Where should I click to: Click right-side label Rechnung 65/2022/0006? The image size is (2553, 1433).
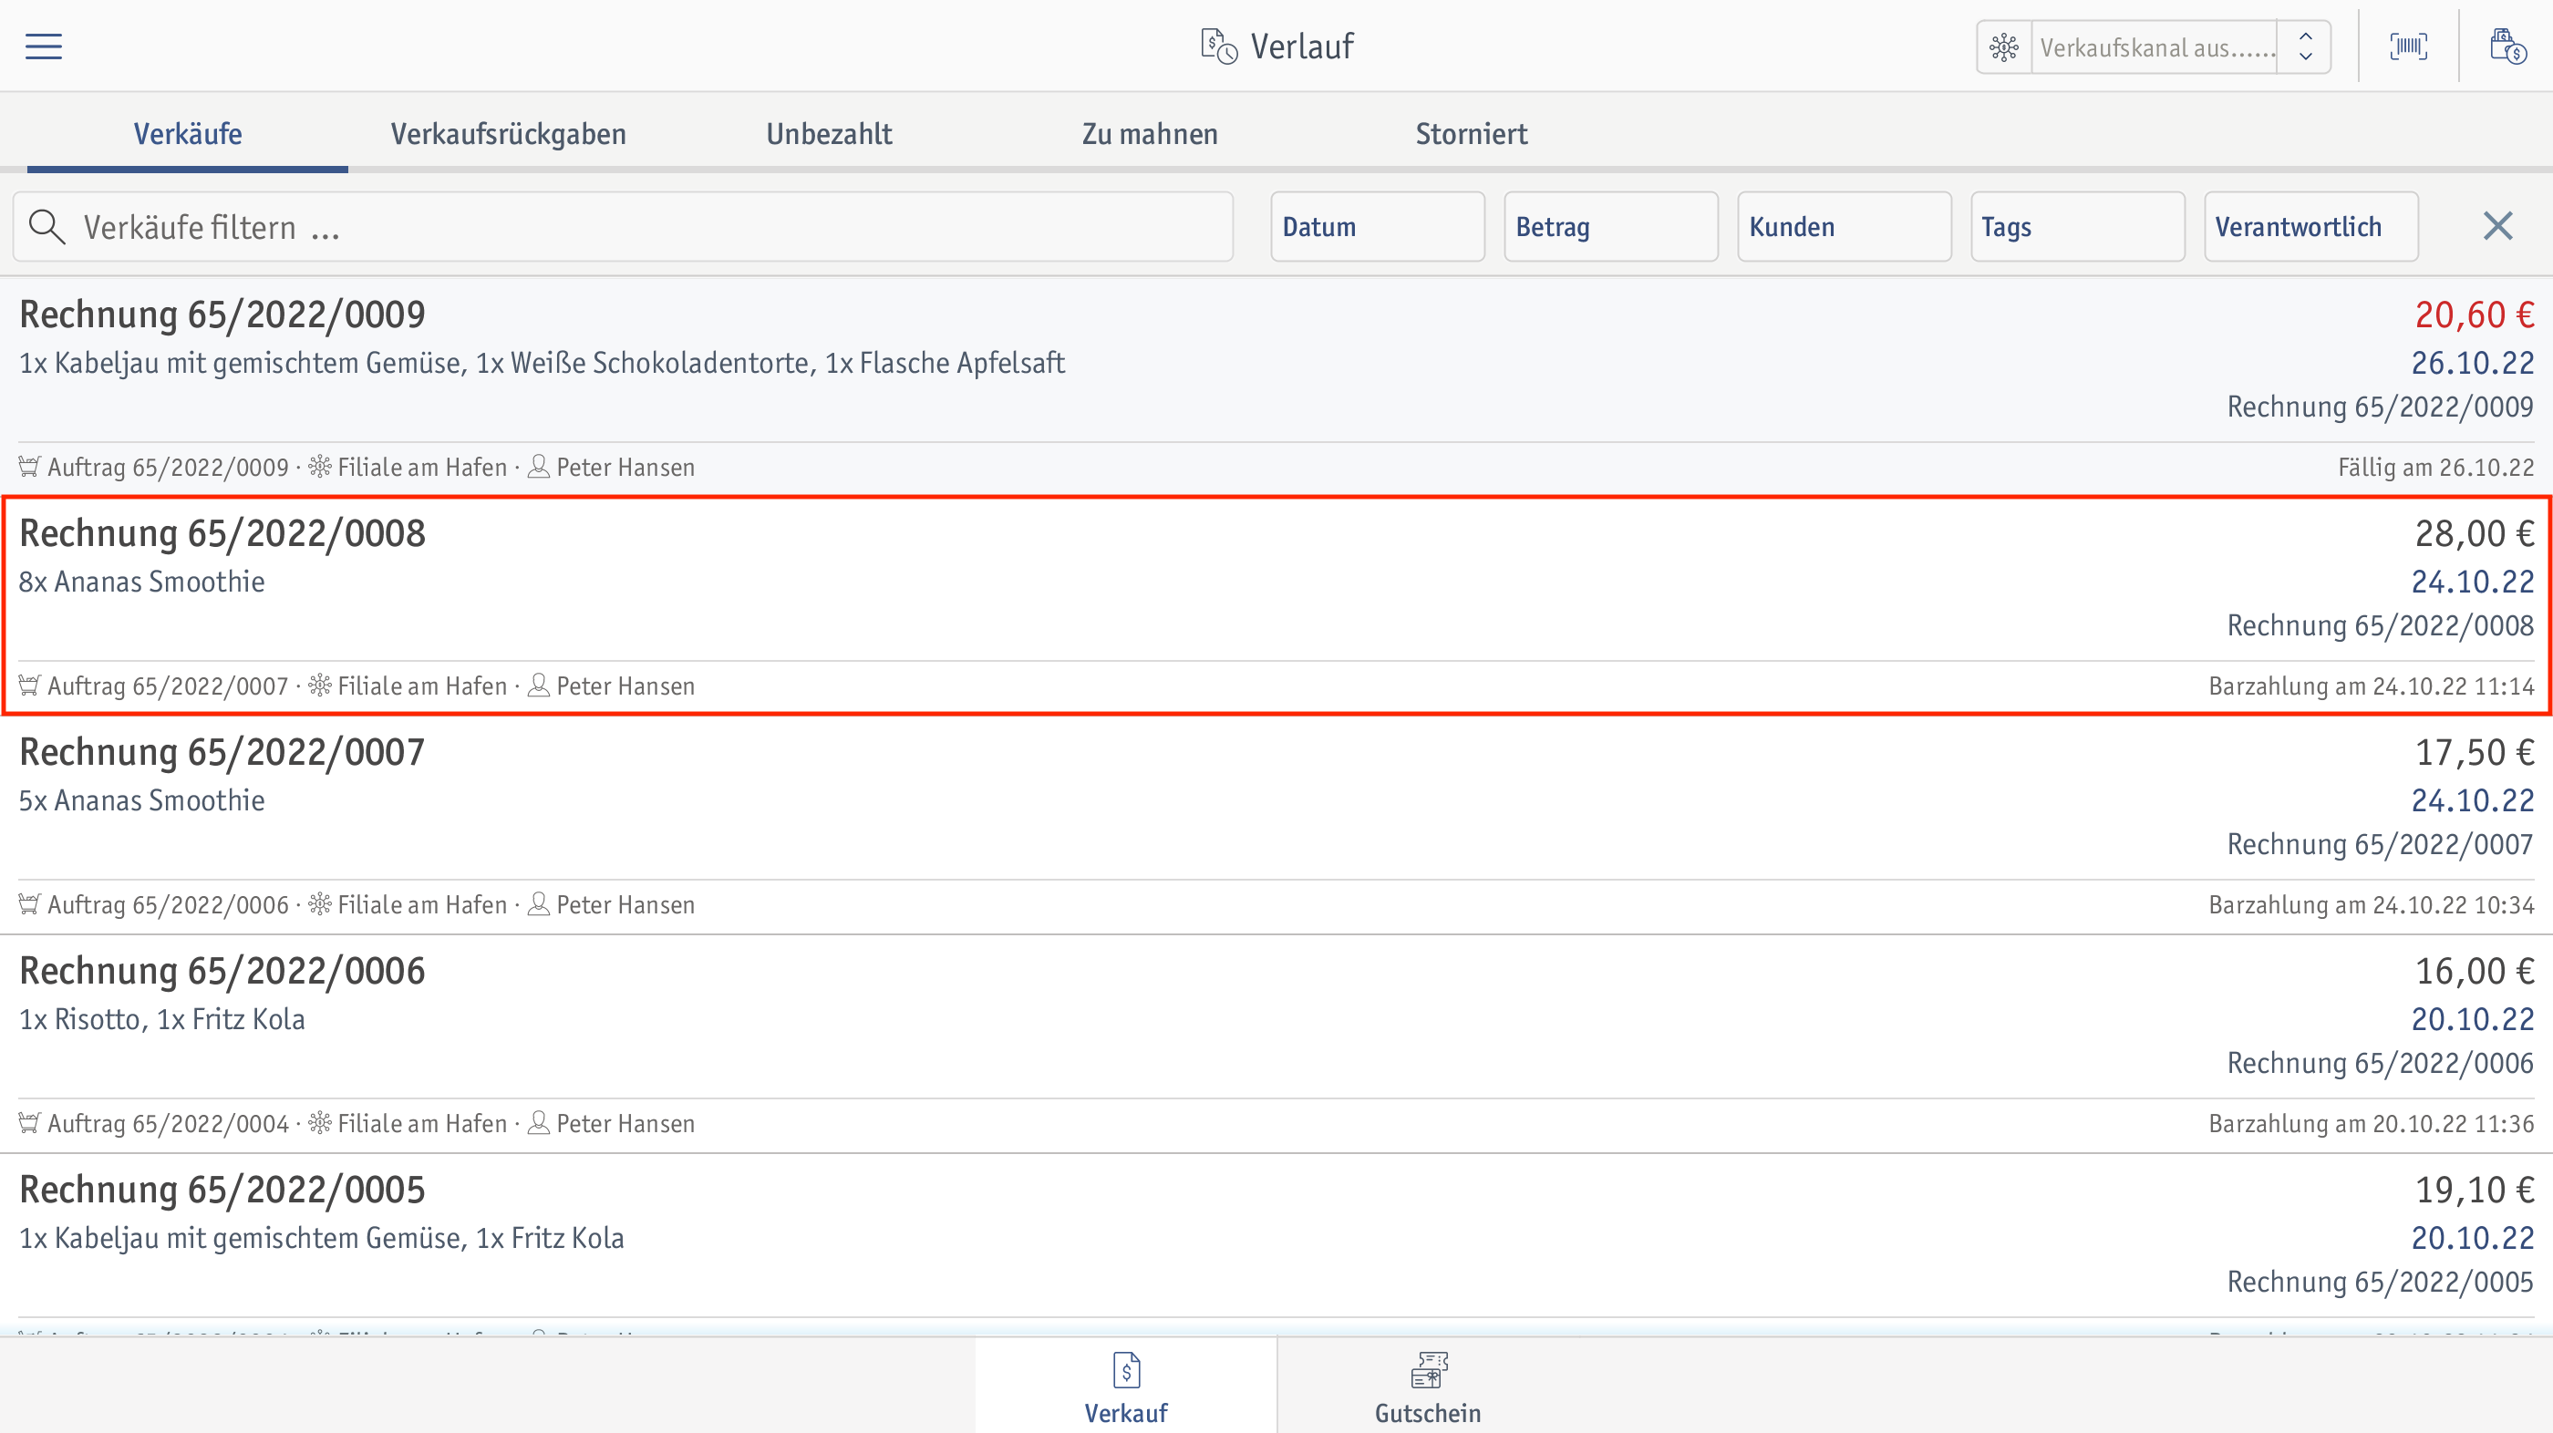[x=2381, y=1063]
